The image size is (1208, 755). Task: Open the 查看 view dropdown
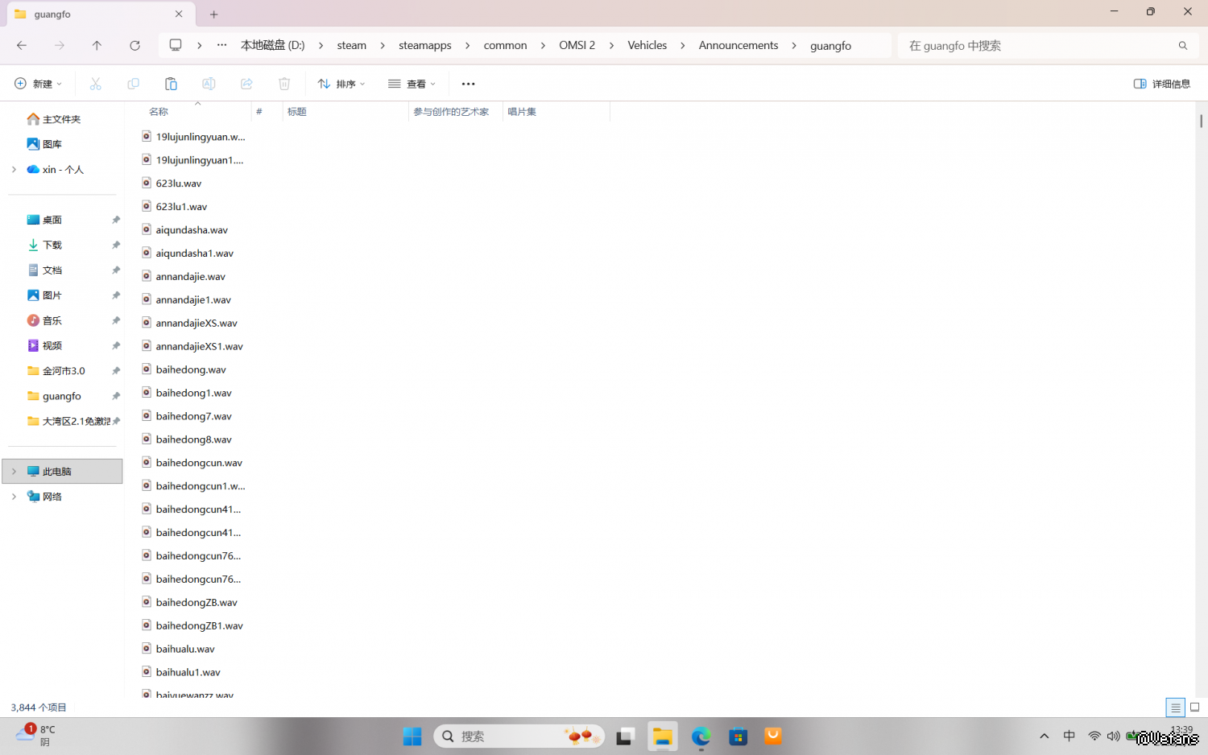[412, 84]
